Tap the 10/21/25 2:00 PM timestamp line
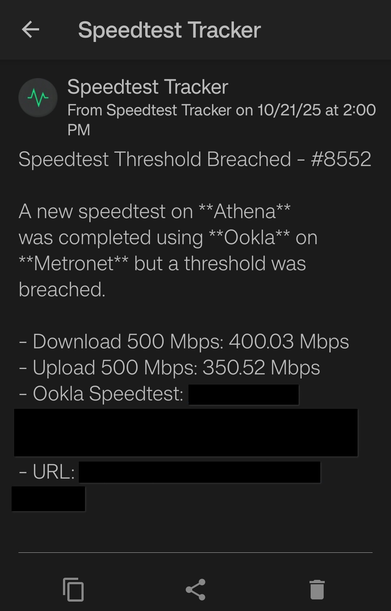 [221, 110]
